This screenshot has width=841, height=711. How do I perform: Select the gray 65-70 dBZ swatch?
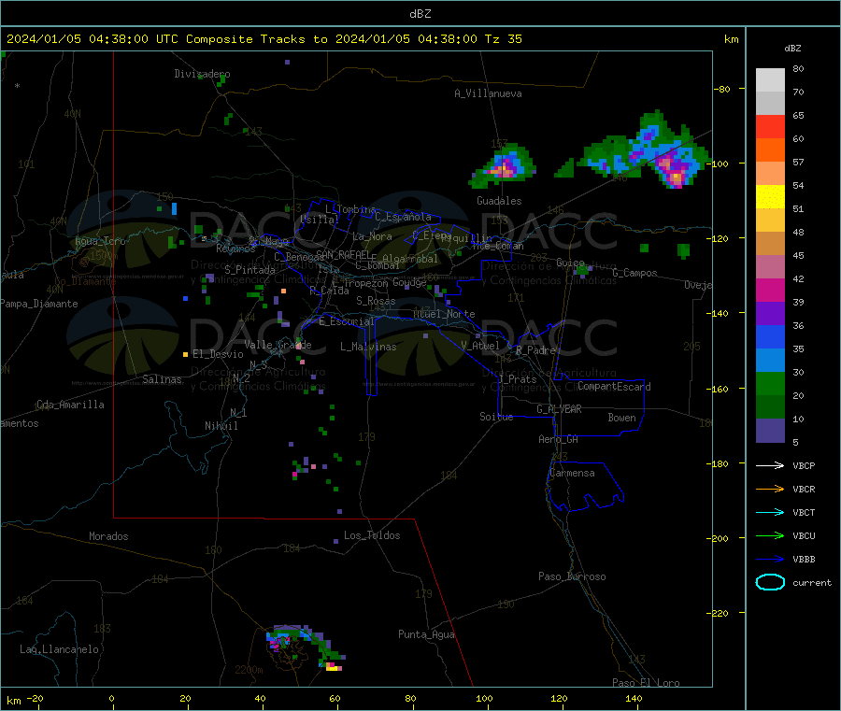click(770, 104)
